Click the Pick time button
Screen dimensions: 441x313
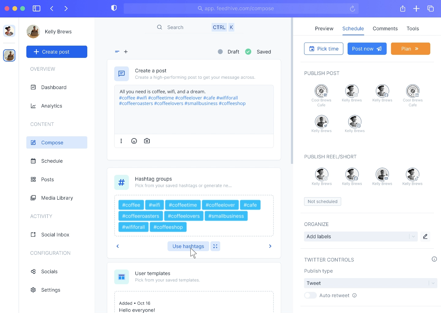tap(324, 49)
